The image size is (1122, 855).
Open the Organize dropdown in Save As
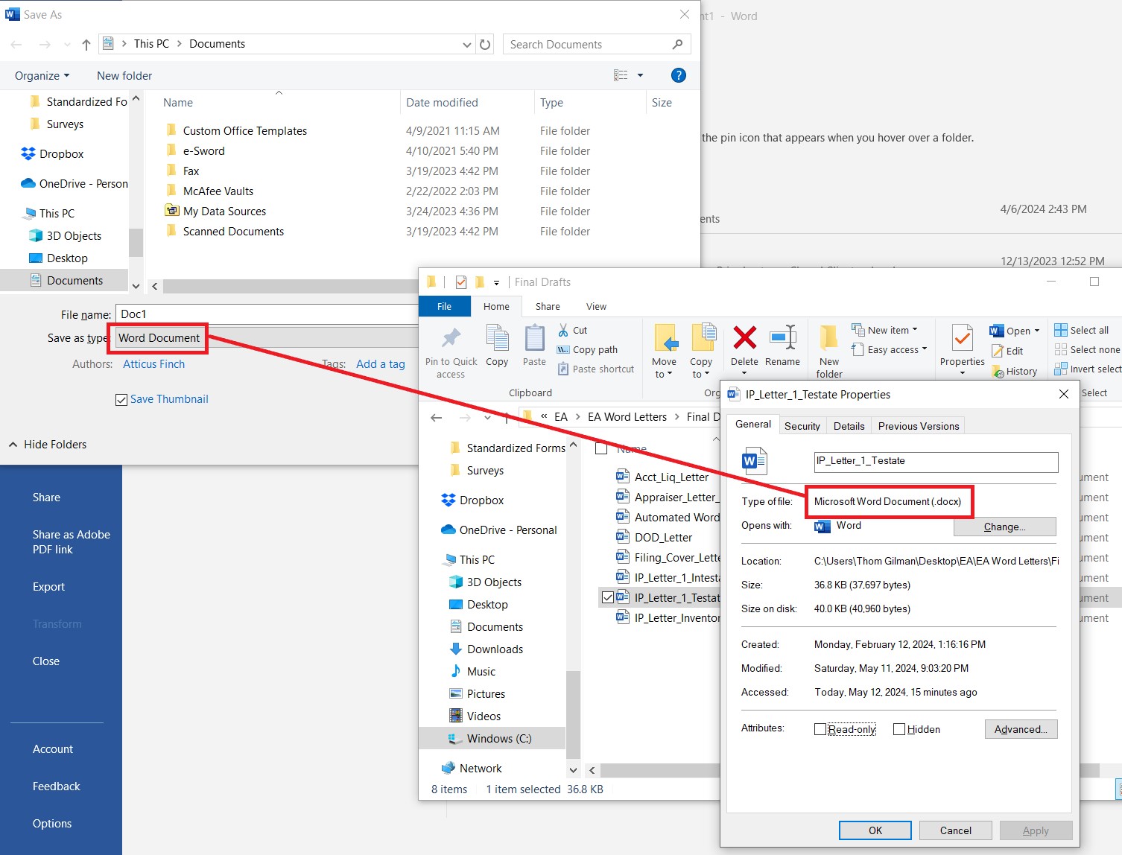(42, 75)
